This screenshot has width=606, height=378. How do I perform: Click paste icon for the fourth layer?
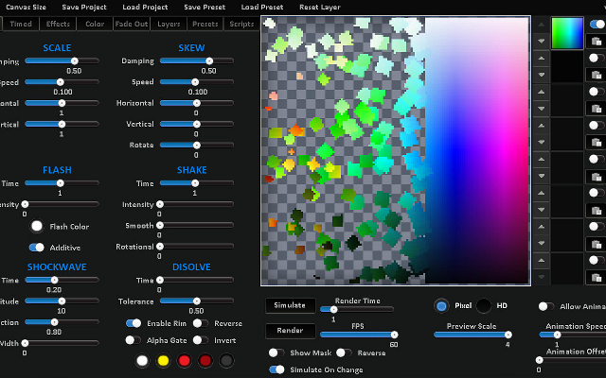point(597,143)
